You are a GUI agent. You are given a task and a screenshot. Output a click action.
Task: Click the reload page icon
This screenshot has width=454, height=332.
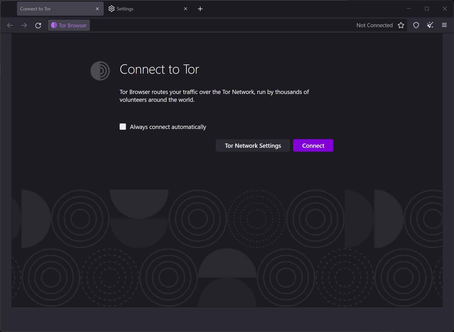pyautogui.click(x=38, y=25)
